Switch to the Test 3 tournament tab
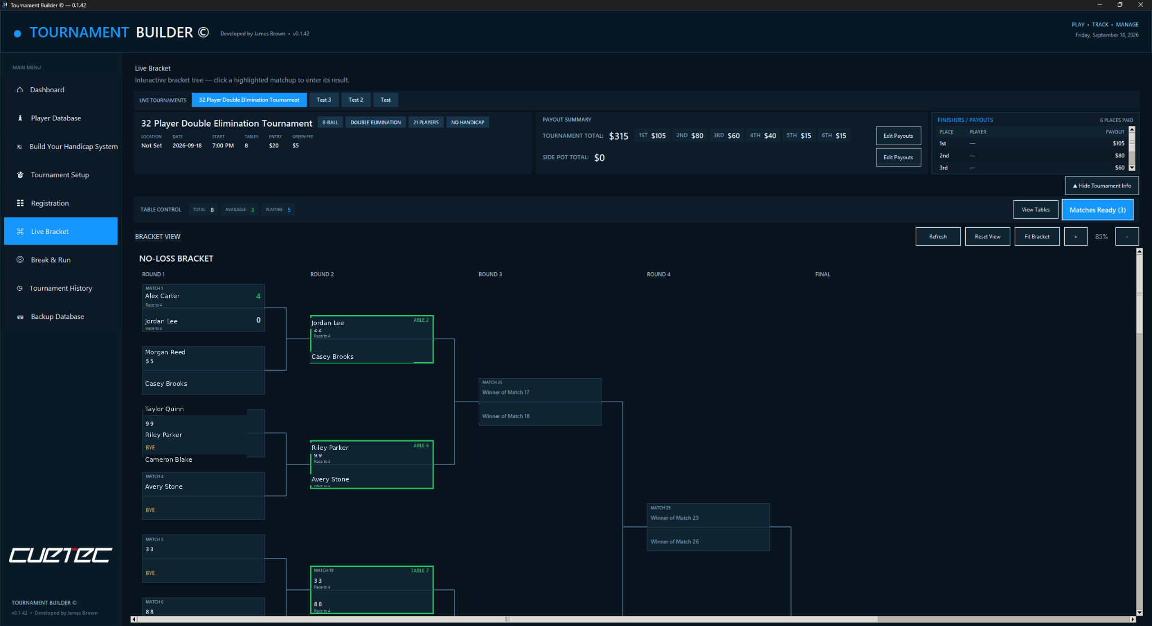 (x=324, y=100)
